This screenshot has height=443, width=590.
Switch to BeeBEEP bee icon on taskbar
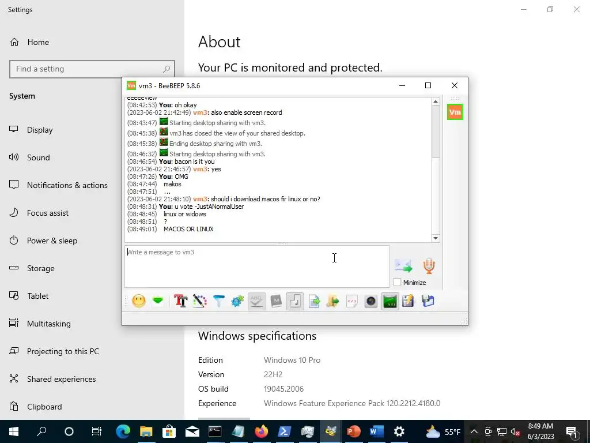click(x=330, y=431)
